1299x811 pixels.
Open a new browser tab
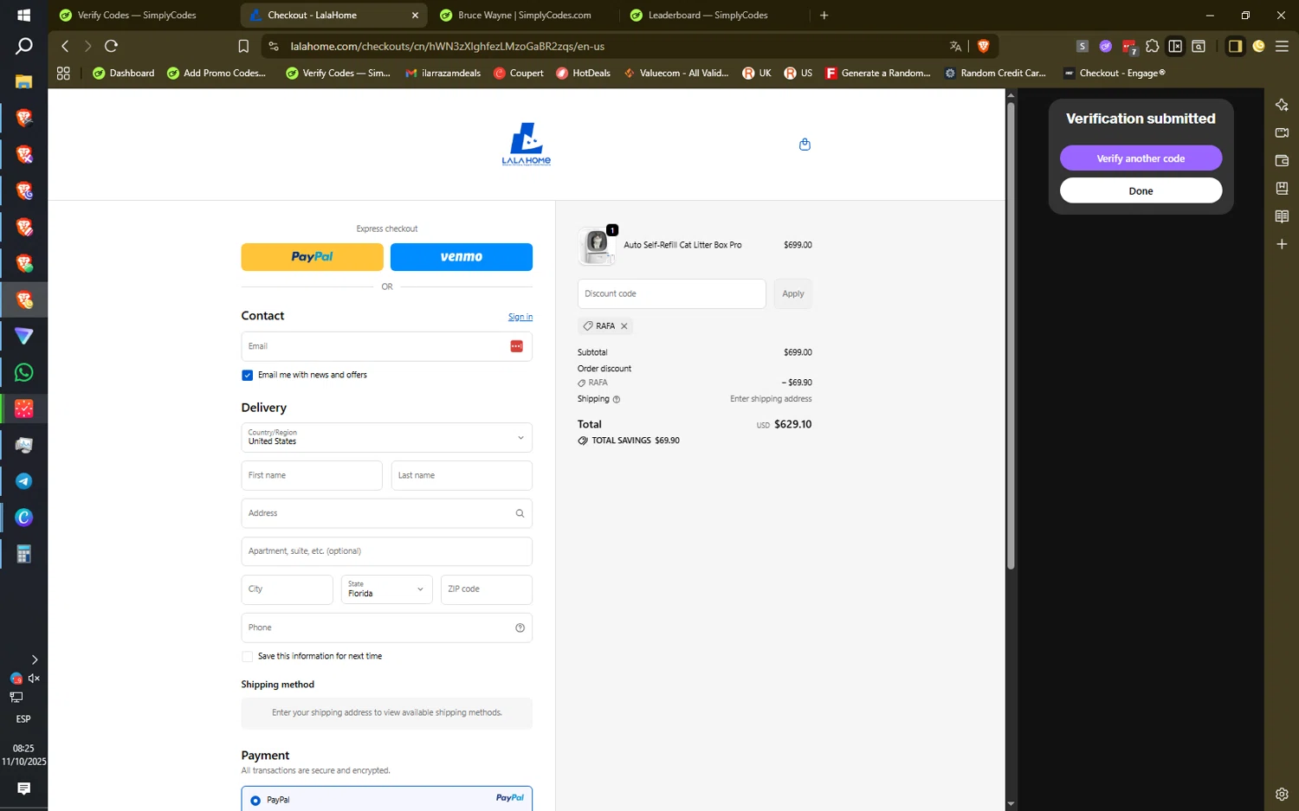824,15
